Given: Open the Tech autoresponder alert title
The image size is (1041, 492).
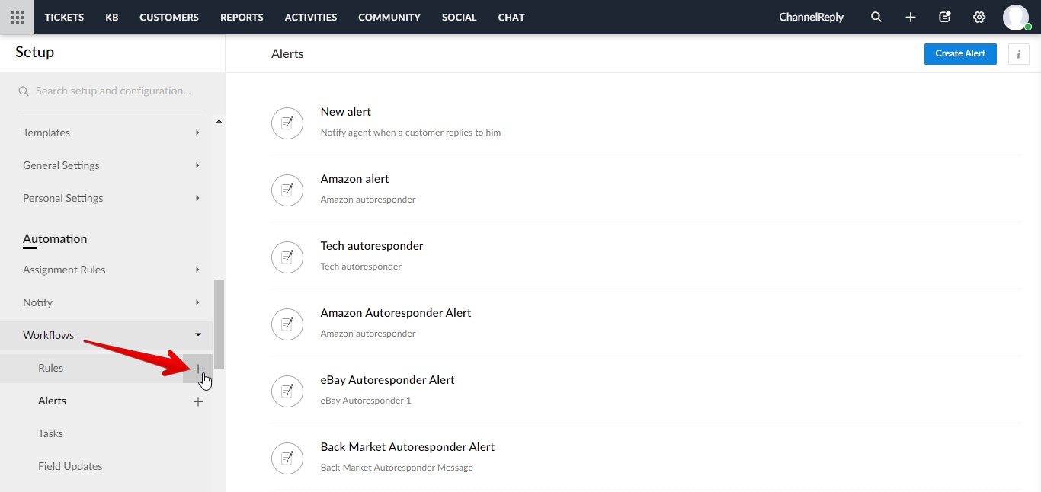Looking at the screenshot, I should (x=372, y=246).
